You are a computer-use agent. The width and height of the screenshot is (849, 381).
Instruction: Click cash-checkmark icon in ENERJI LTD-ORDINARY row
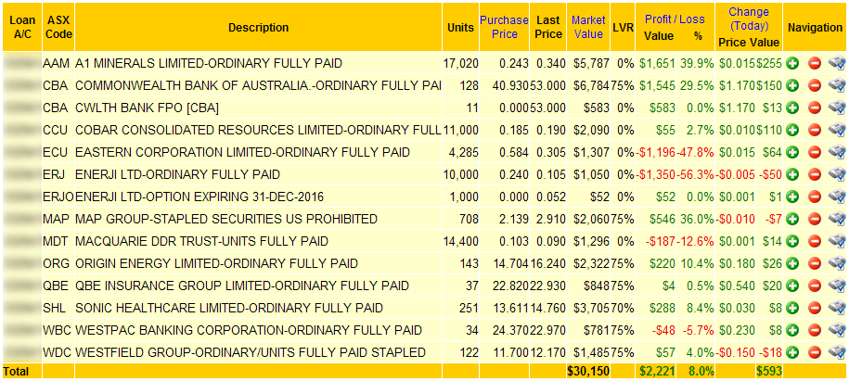click(x=837, y=174)
